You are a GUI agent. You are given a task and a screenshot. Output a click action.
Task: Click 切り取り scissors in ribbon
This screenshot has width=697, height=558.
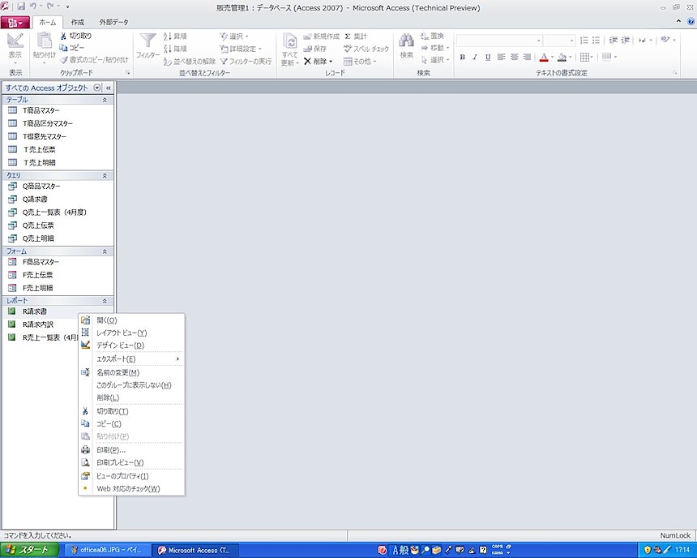pos(76,36)
